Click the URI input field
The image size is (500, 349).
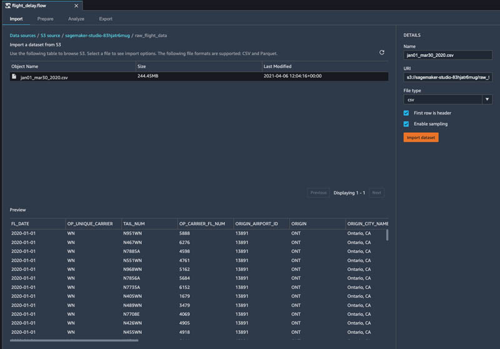(447, 77)
